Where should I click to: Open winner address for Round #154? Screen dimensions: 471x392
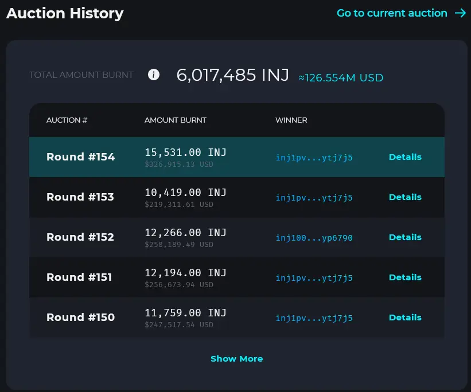coord(314,158)
